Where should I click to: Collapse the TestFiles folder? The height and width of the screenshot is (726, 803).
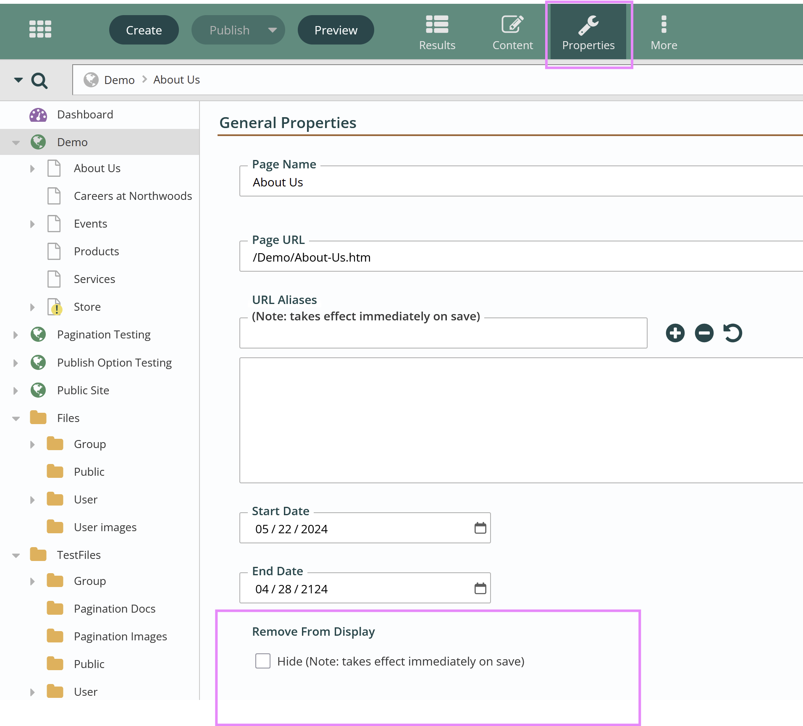pyautogui.click(x=16, y=556)
